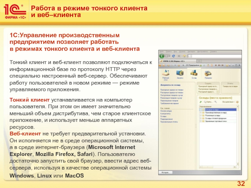Click the cancel-search magnifier icon
Viewport: 251px width, 188px height.
click(216, 102)
